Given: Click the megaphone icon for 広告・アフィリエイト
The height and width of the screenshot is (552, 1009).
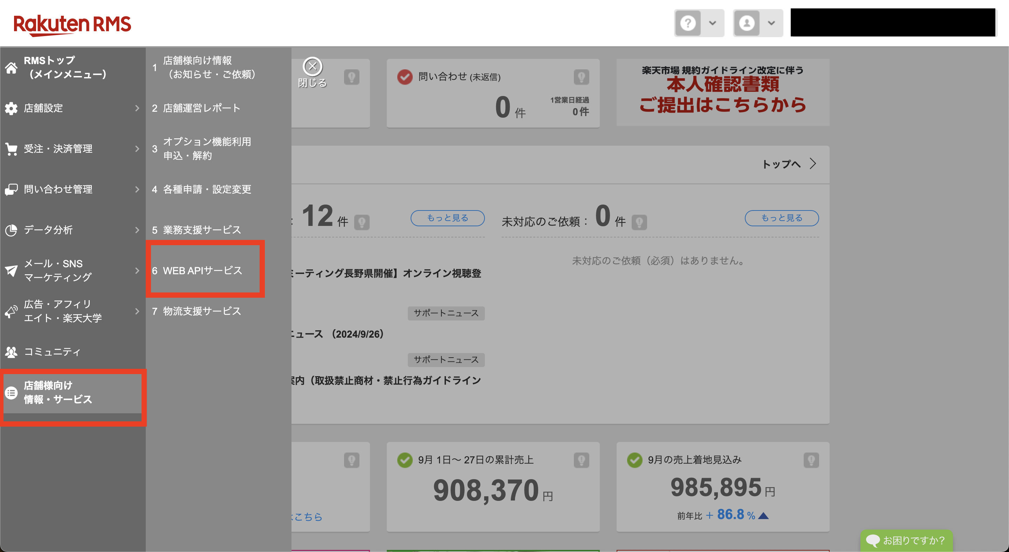Looking at the screenshot, I should [11, 312].
